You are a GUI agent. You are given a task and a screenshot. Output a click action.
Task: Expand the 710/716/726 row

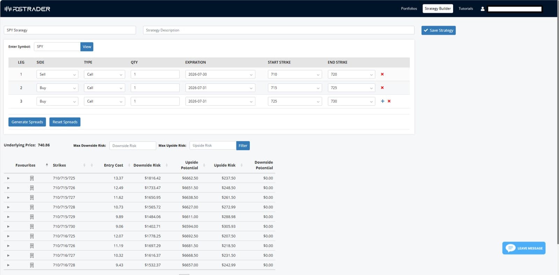click(8, 246)
